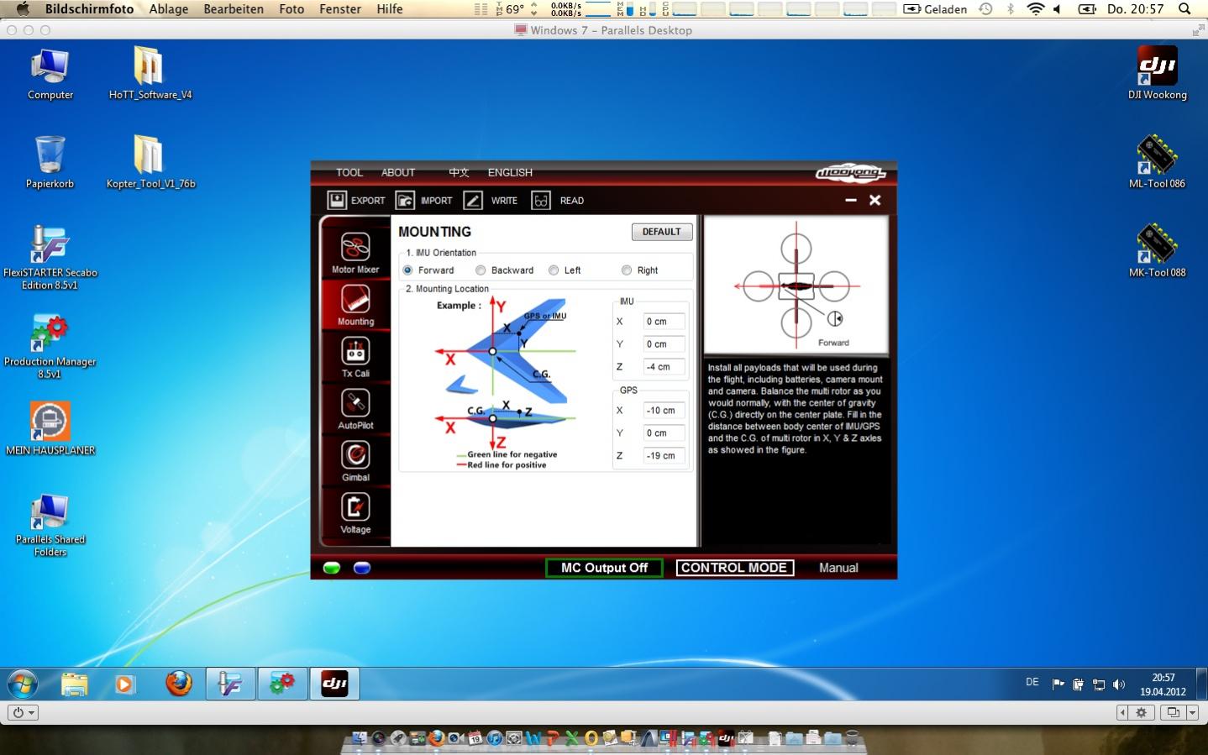Click the Import toolbar icon

(406, 201)
